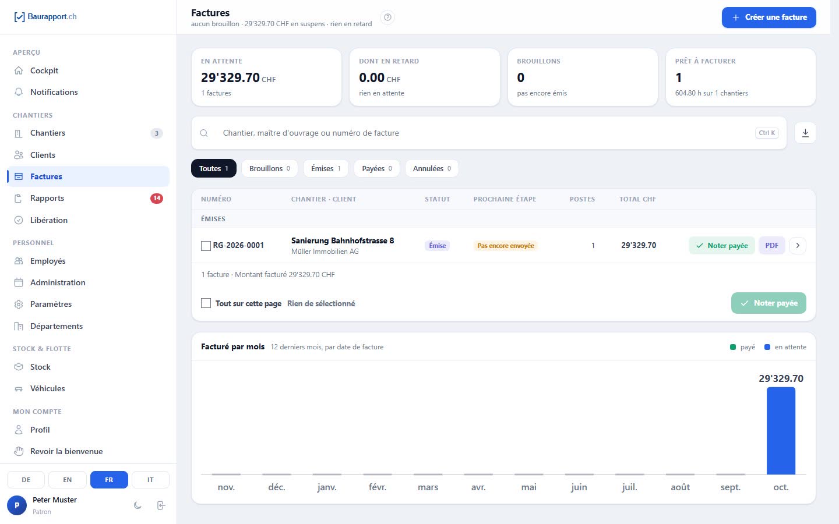Open Départements in the sidebar

(88, 326)
